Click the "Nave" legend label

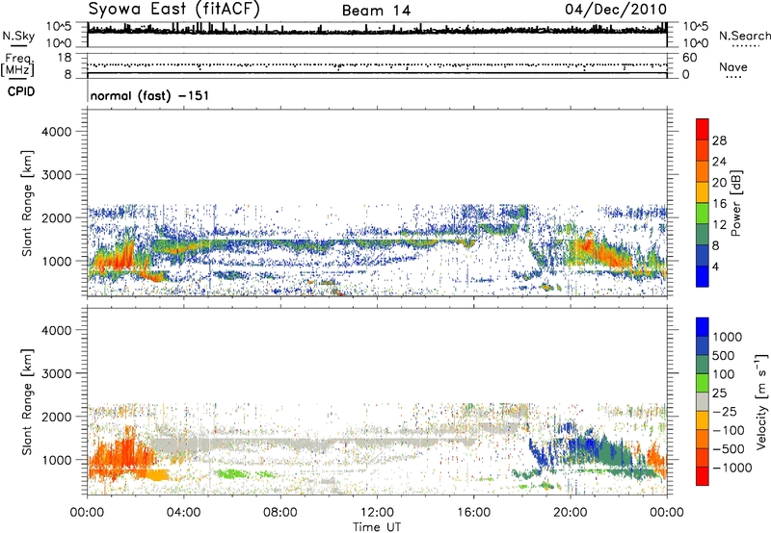pos(733,66)
